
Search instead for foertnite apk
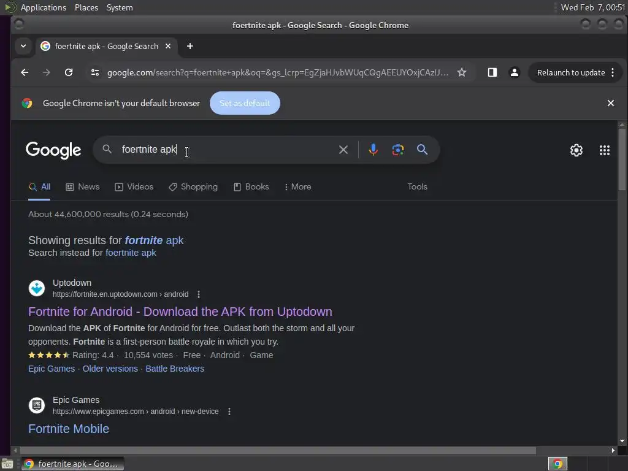(131, 253)
